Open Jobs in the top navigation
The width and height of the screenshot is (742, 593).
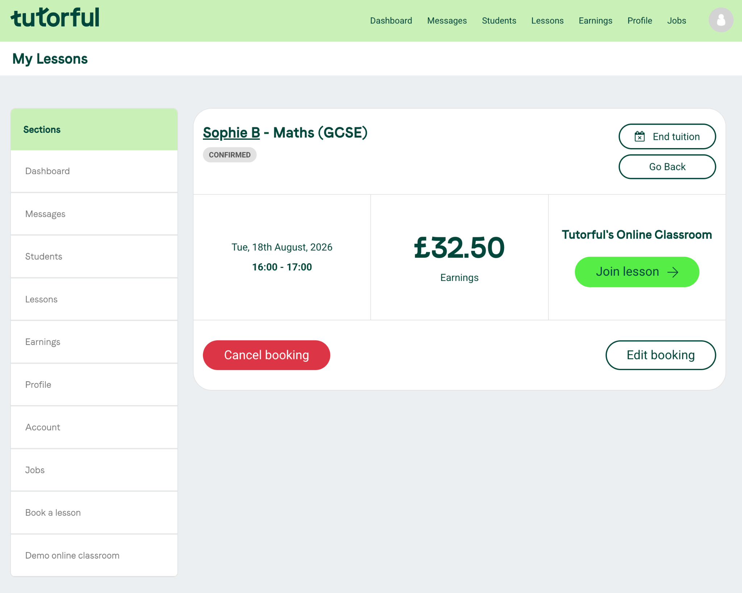click(676, 21)
